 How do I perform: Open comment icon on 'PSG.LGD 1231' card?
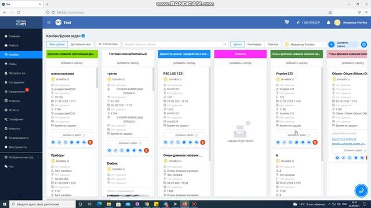pyautogui.click(x=184, y=142)
